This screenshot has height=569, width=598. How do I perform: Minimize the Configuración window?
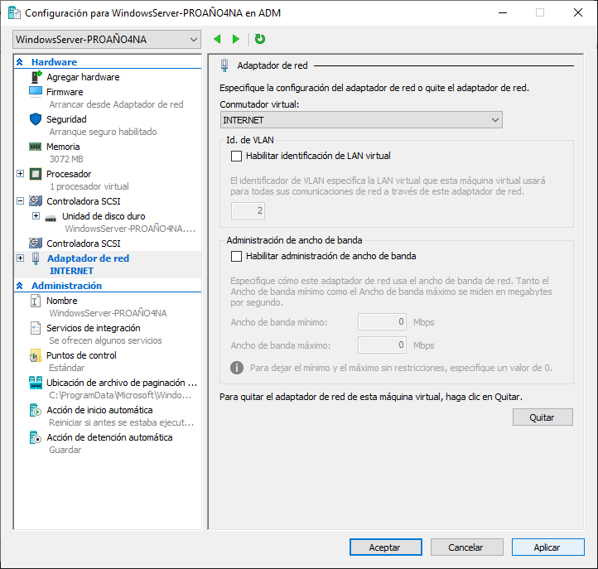click(503, 12)
